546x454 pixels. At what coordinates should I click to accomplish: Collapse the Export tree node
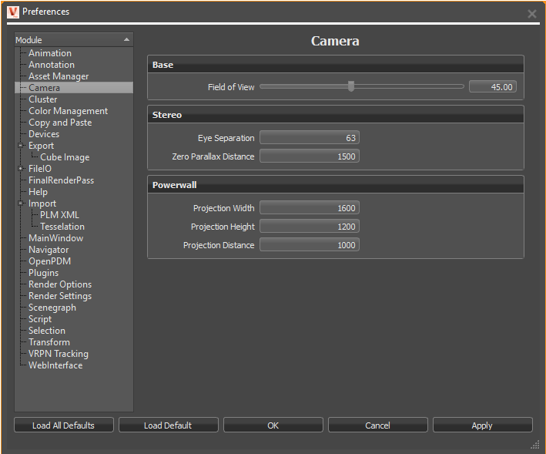pyautogui.click(x=21, y=145)
